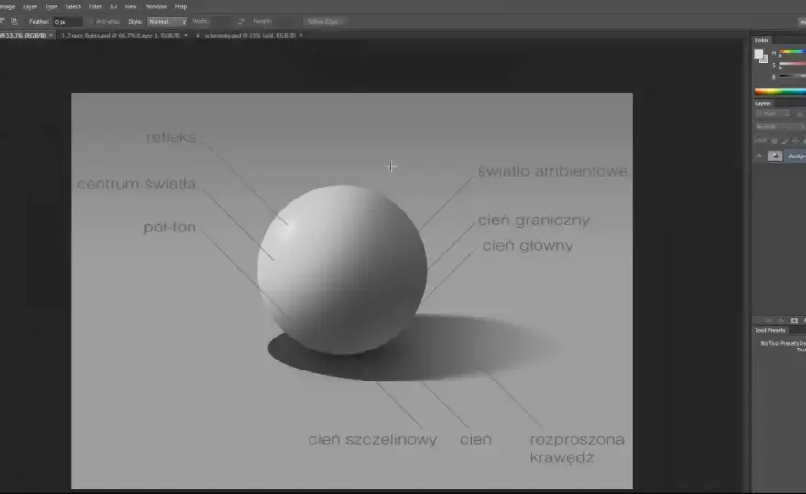806x494 pixels.
Task: Switch to the 1_2 spot lights.psd tab
Action: pos(121,36)
